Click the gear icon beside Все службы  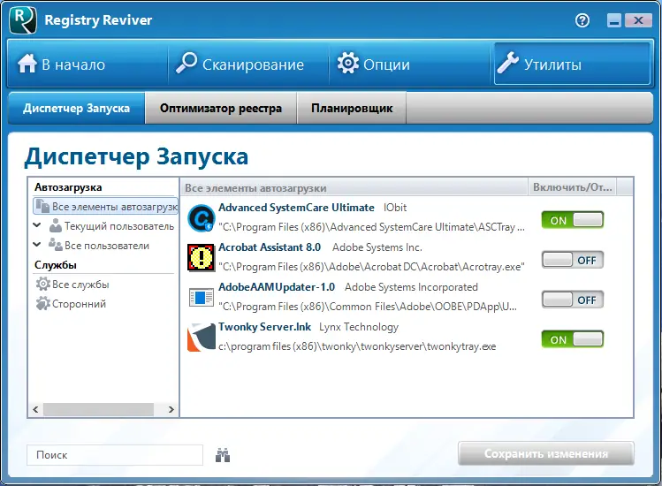(43, 284)
